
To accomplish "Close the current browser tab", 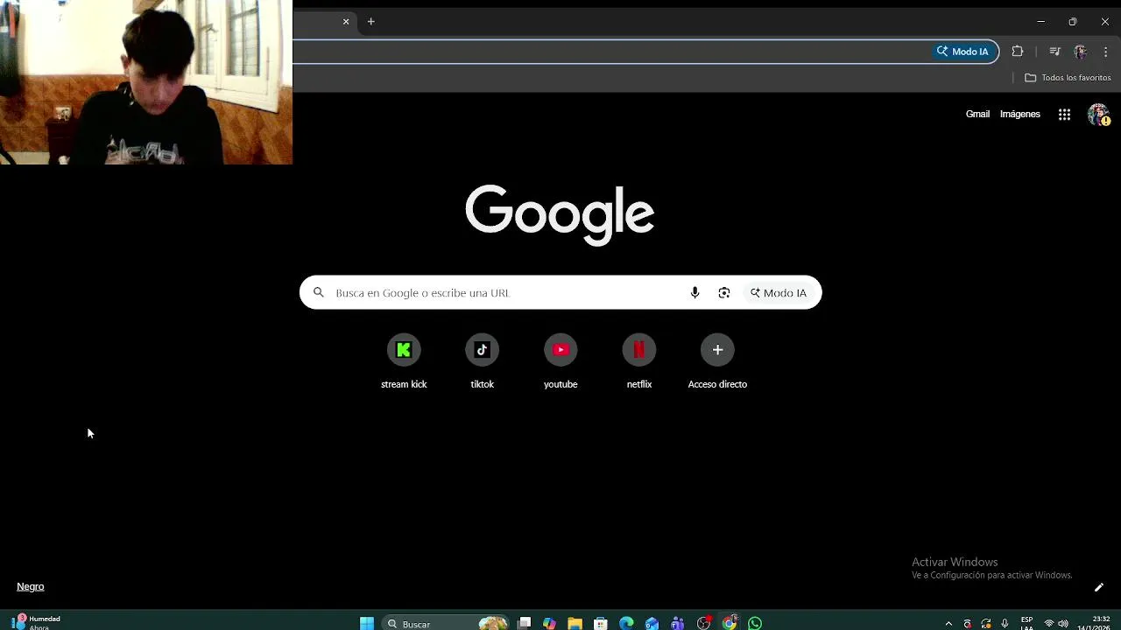I will pos(346,22).
